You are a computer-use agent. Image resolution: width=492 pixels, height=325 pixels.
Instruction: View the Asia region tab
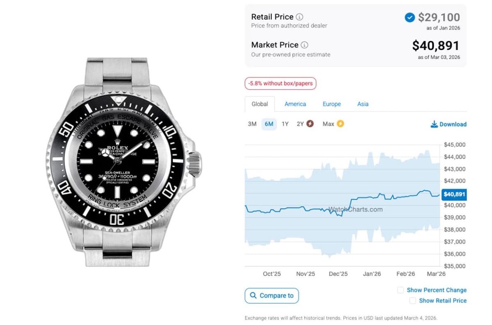(363, 104)
